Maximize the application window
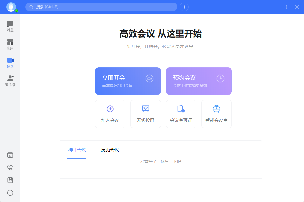This screenshot has height=202, width=304. [x=288, y=7]
